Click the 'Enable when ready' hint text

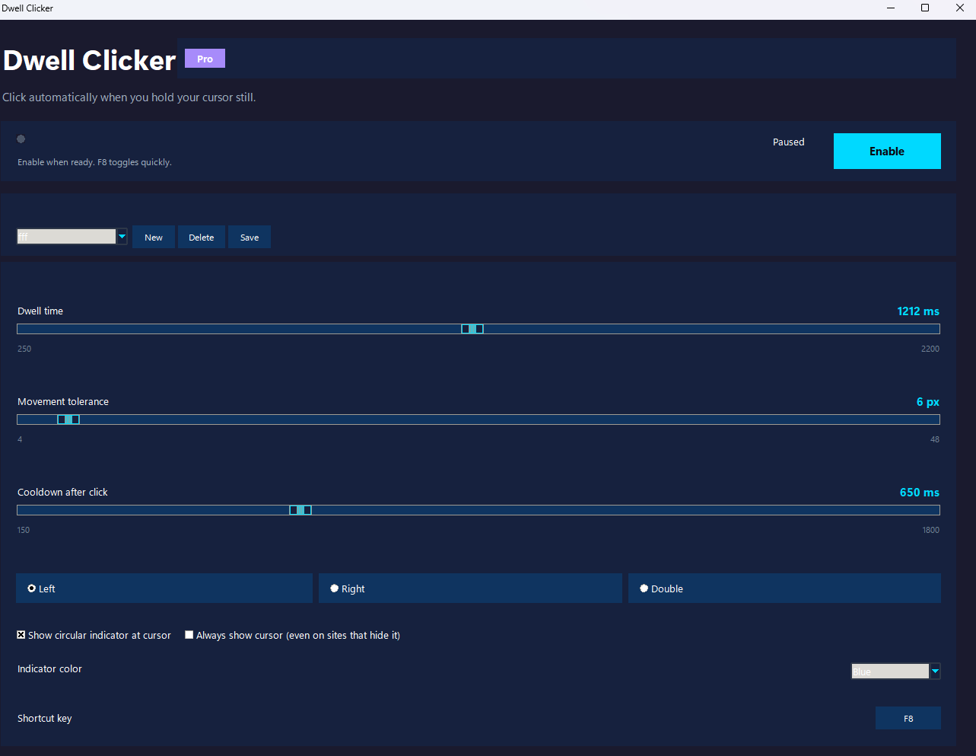point(94,162)
